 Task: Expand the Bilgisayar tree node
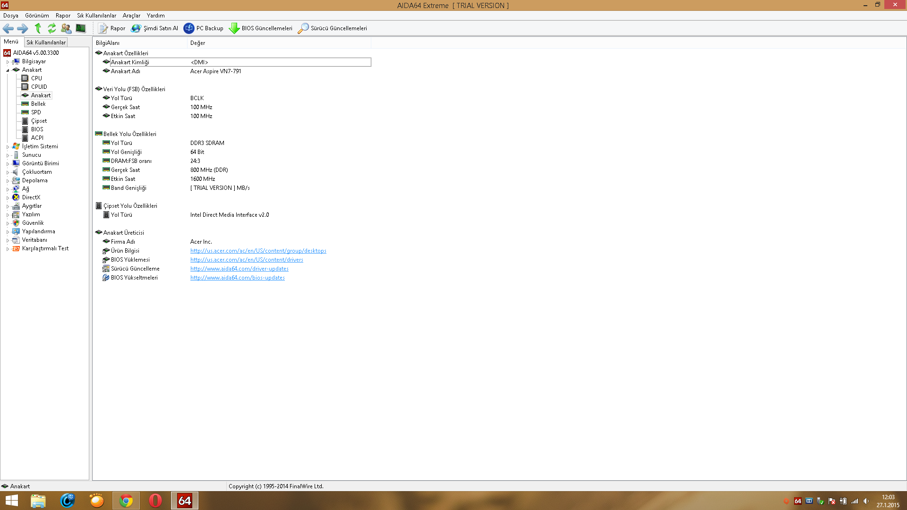pyautogui.click(x=8, y=62)
